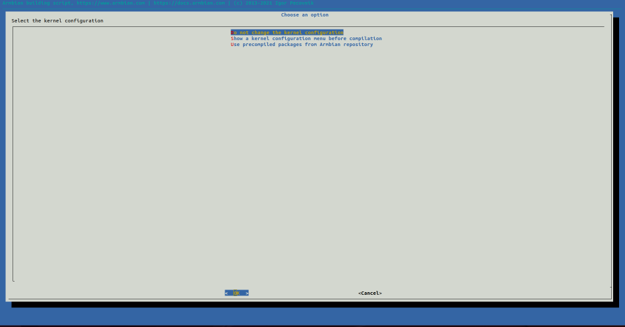Screen dimensions: 625x327
Task: Click hotkey letter "S" of the second option
Action: tap(232, 38)
